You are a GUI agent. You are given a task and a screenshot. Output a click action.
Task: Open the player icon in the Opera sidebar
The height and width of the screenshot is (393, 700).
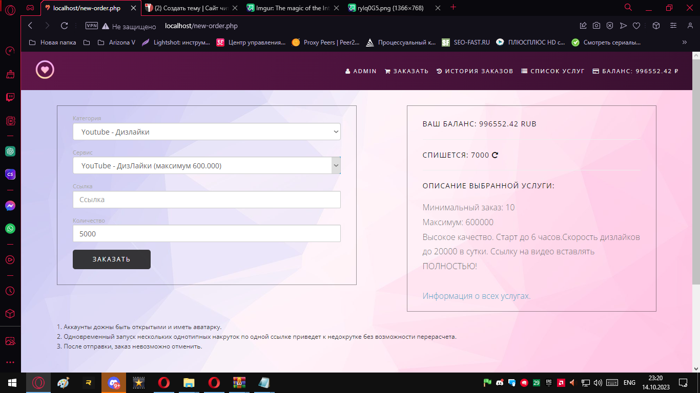[10, 259]
